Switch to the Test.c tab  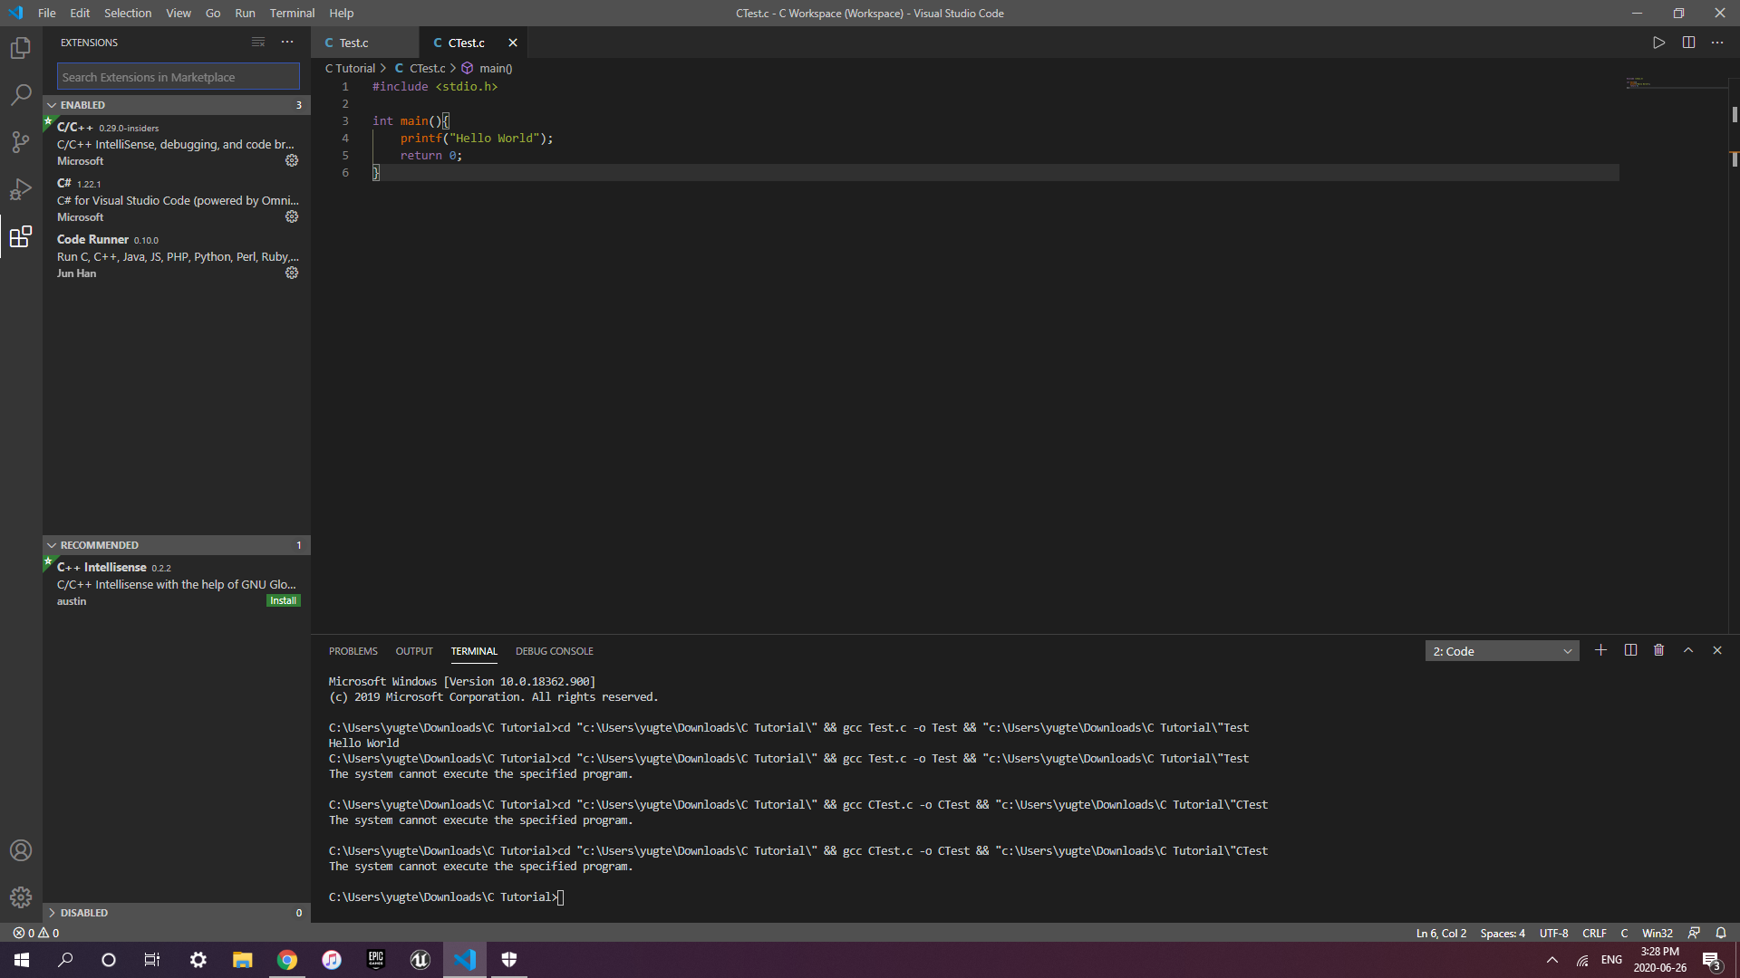coord(354,43)
